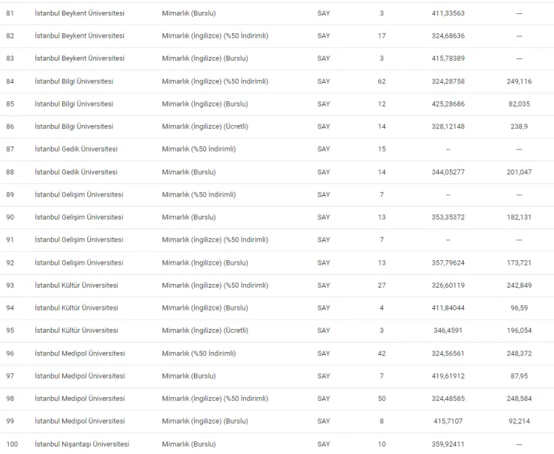The width and height of the screenshot is (554, 454).
Task: Click the ranking value 92,214
Action: pos(519,421)
